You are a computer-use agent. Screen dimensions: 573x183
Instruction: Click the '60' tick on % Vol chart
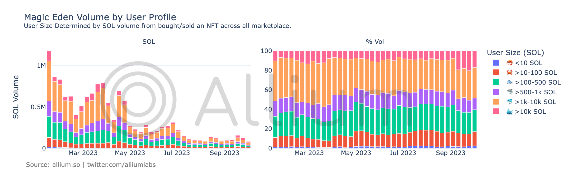tap(268, 90)
